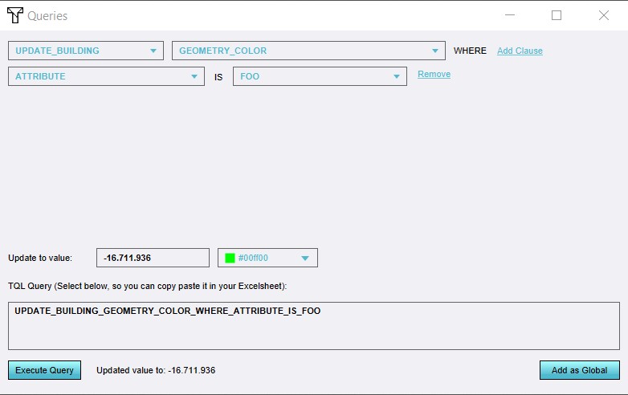Focus the Update to value input field

pyautogui.click(x=153, y=258)
